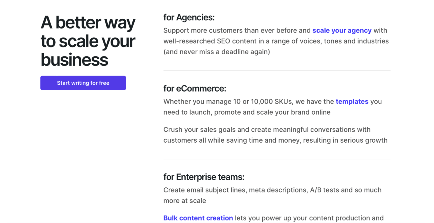Click the need to launch, promote and scale line
434x223 pixels.
(x=247, y=112)
